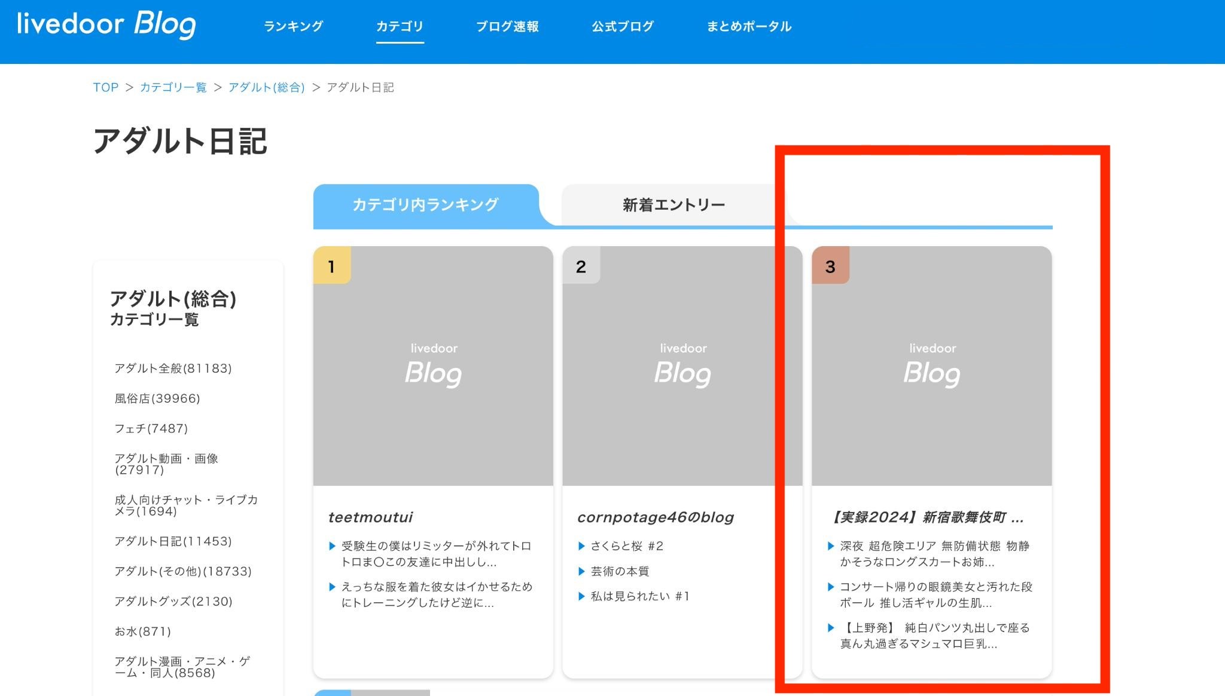Open the post 深夜 超危険エリア
The width and height of the screenshot is (1225, 696).
(x=934, y=554)
